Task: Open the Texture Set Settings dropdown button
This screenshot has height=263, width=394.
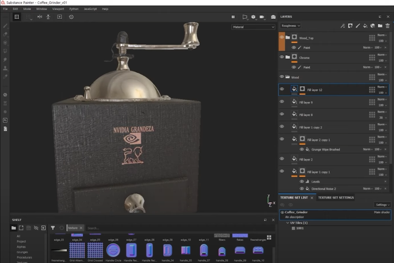Action: pos(382,205)
